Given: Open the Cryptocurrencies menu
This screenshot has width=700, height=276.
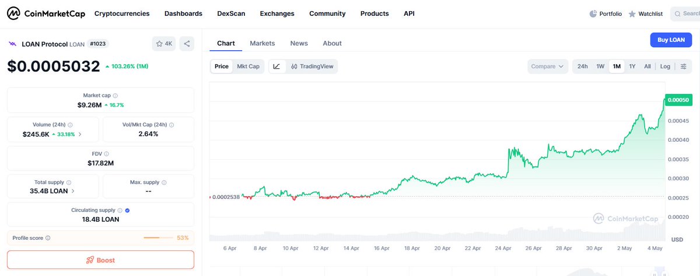Looking at the screenshot, I should point(122,13).
